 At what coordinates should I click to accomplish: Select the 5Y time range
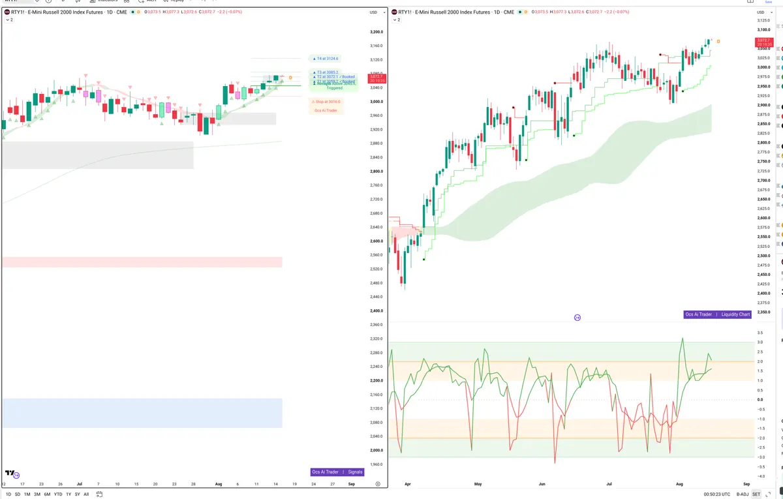(78, 494)
